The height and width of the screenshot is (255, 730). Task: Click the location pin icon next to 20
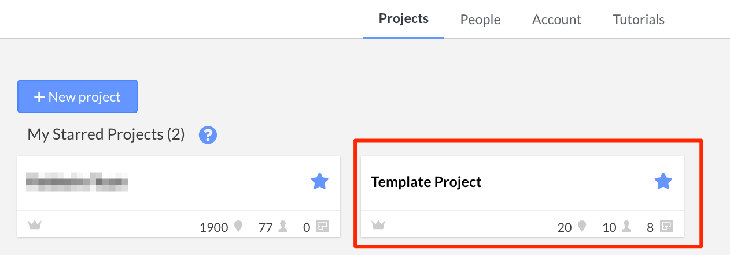tap(582, 227)
